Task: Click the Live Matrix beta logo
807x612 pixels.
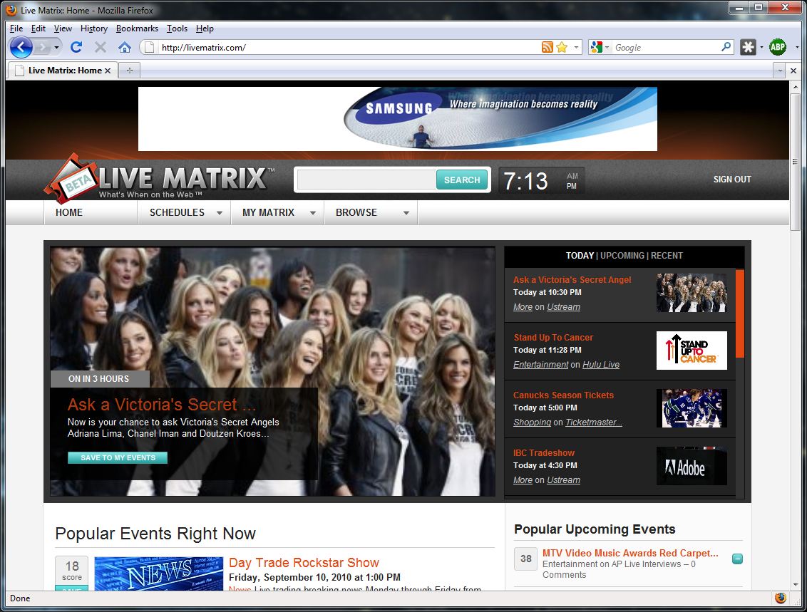Action: coord(160,177)
